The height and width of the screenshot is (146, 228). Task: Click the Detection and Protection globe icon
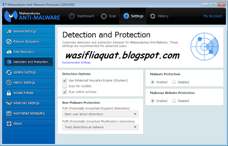(9, 62)
